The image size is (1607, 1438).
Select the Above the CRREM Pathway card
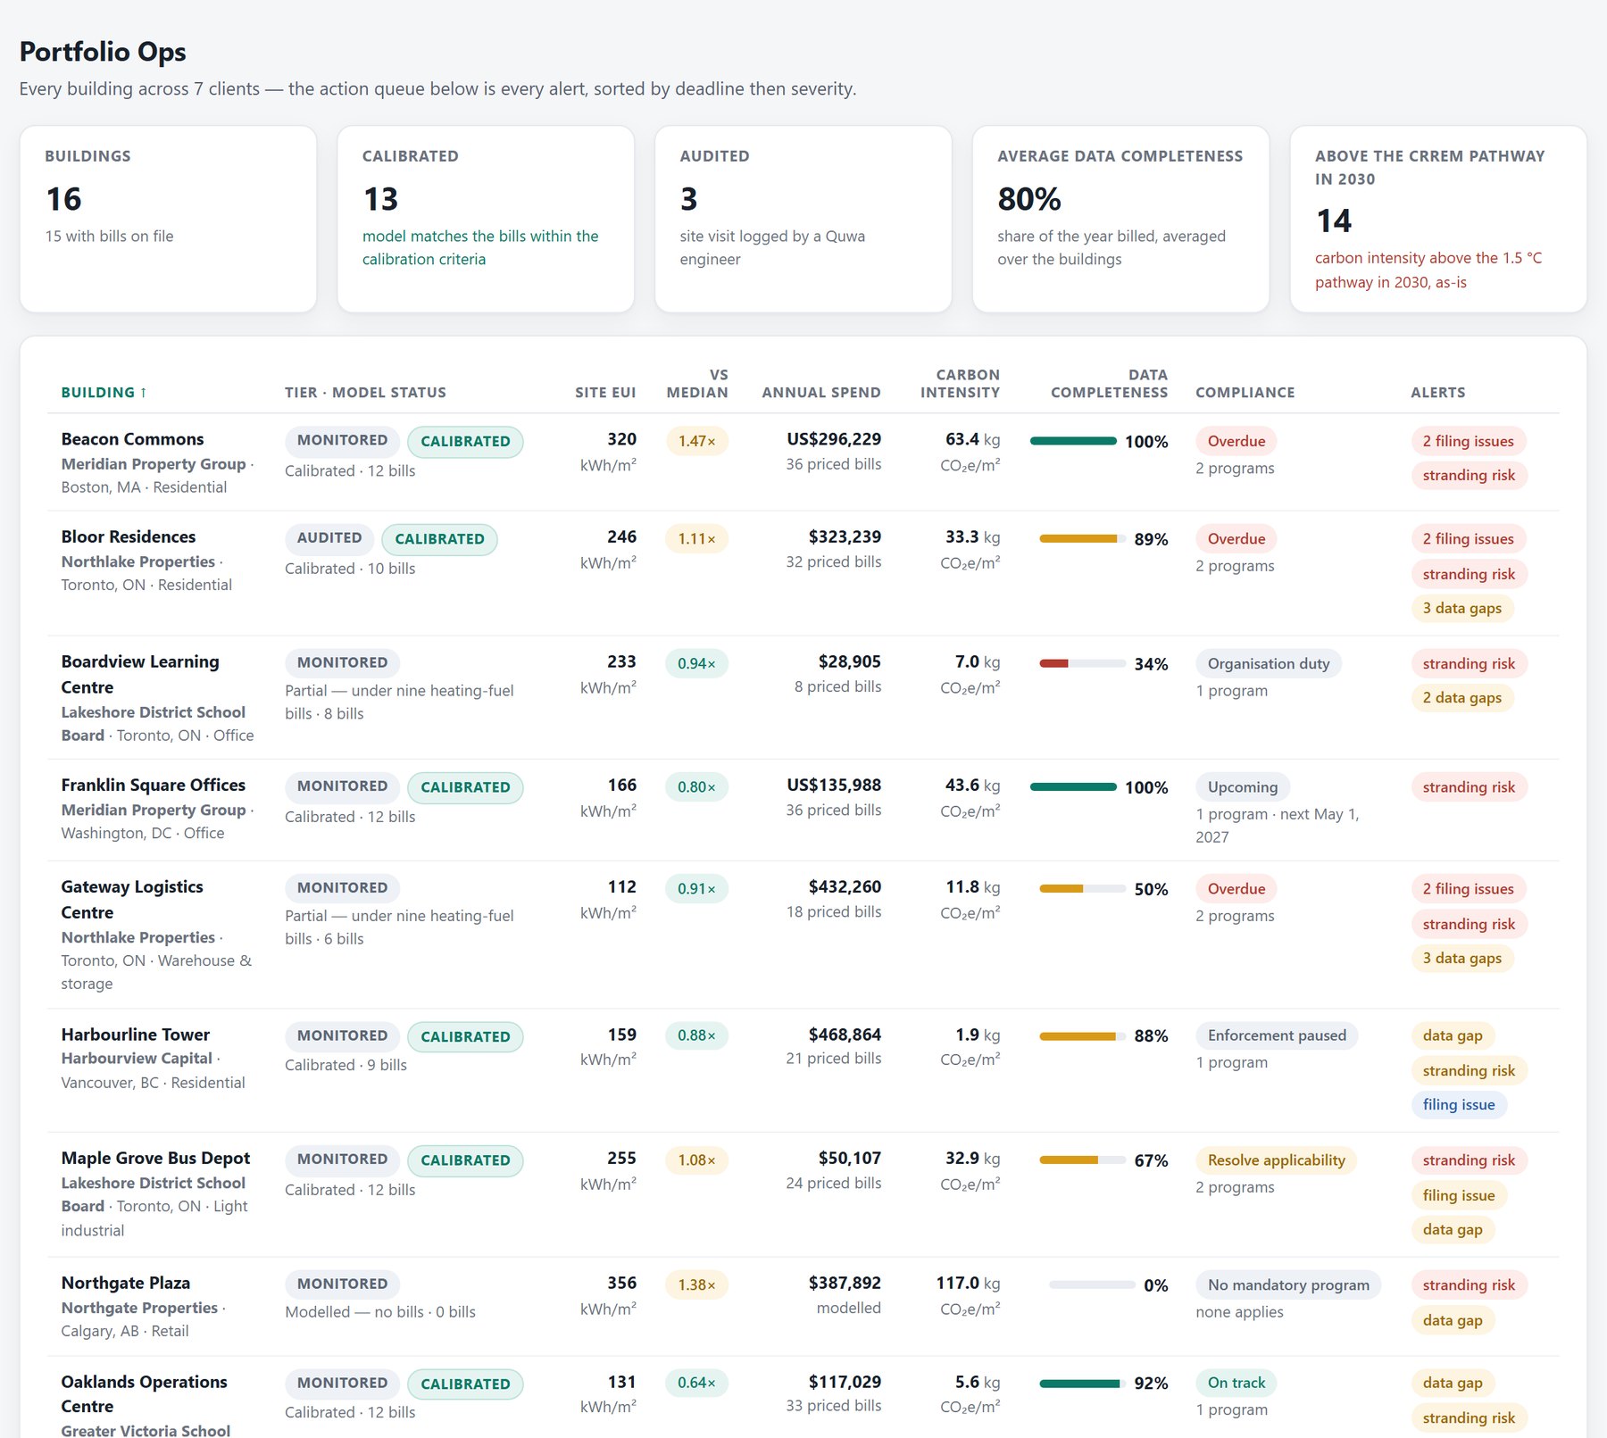click(1438, 219)
